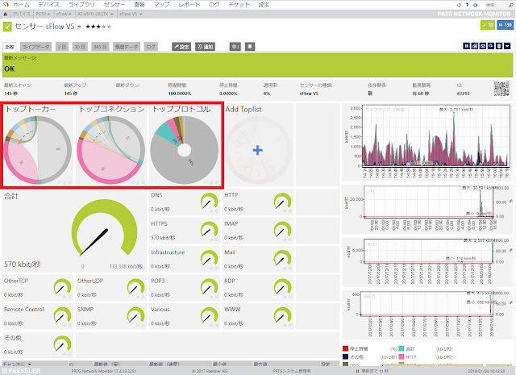This screenshot has width=516, height=375.
Task: Expand the sensor toolbar more-actions arrow
Action: (507, 46)
